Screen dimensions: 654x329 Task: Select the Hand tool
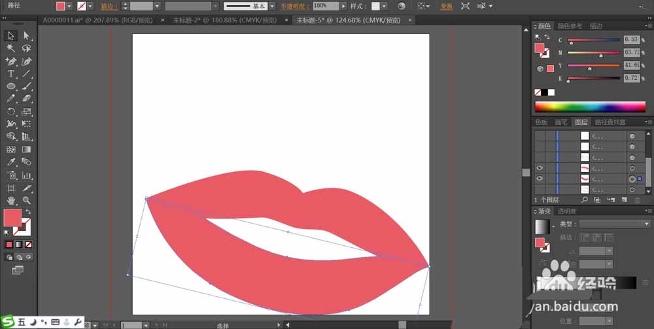pos(11,199)
